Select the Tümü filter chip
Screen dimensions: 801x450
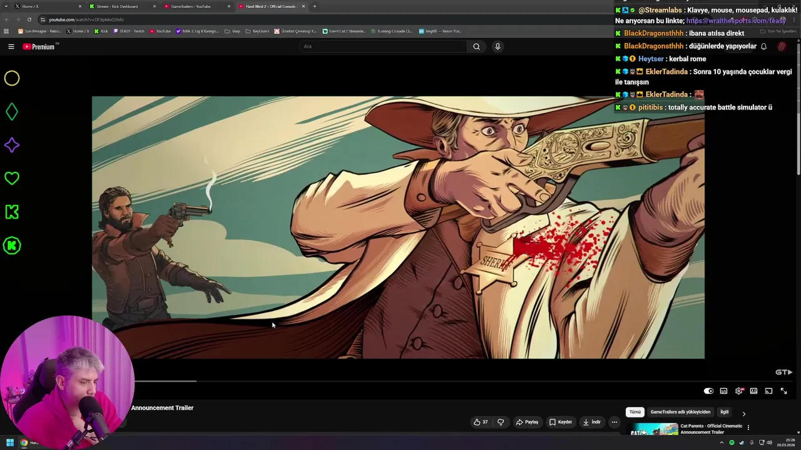[x=635, y=412]
